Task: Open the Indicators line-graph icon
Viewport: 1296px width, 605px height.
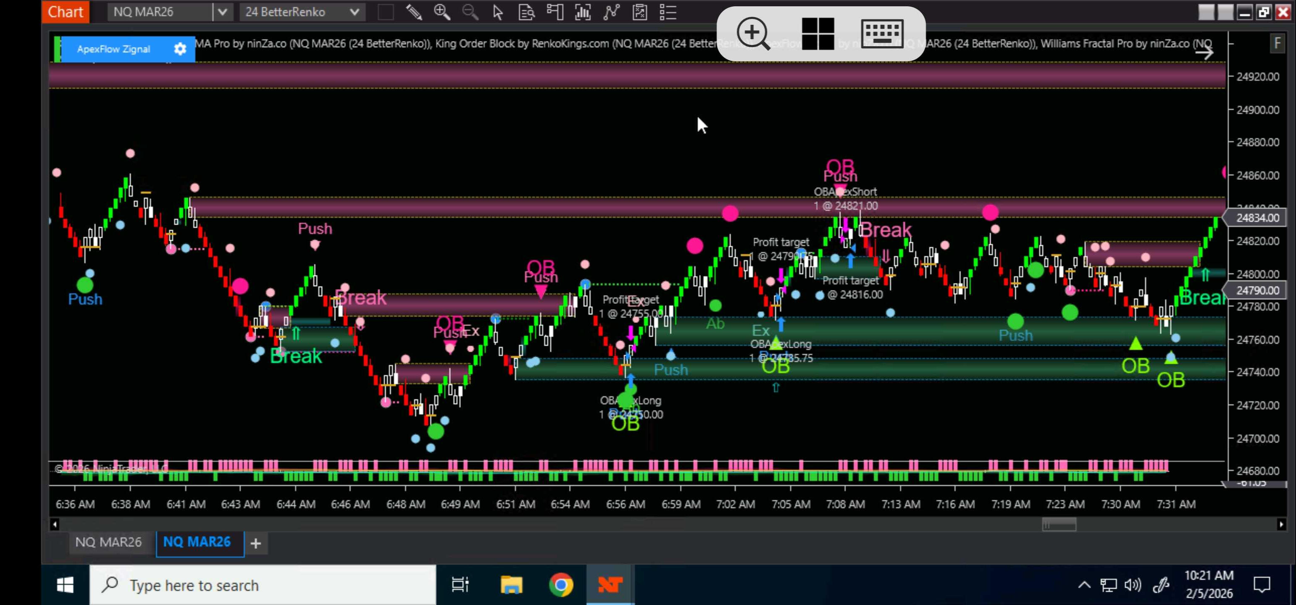Action: (x=611, y=12)
